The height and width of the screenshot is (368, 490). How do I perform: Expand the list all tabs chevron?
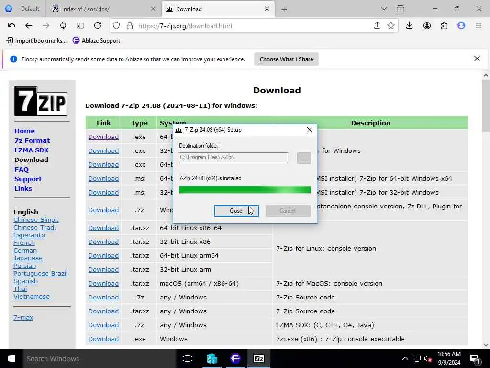tap(384, 9)
